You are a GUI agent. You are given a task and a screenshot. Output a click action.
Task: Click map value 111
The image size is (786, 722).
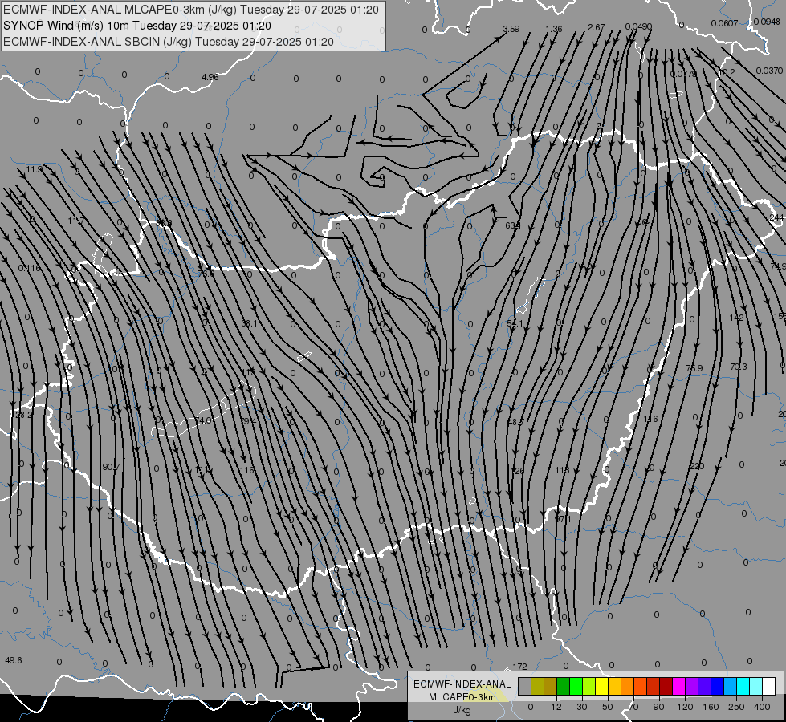[202, 469]
